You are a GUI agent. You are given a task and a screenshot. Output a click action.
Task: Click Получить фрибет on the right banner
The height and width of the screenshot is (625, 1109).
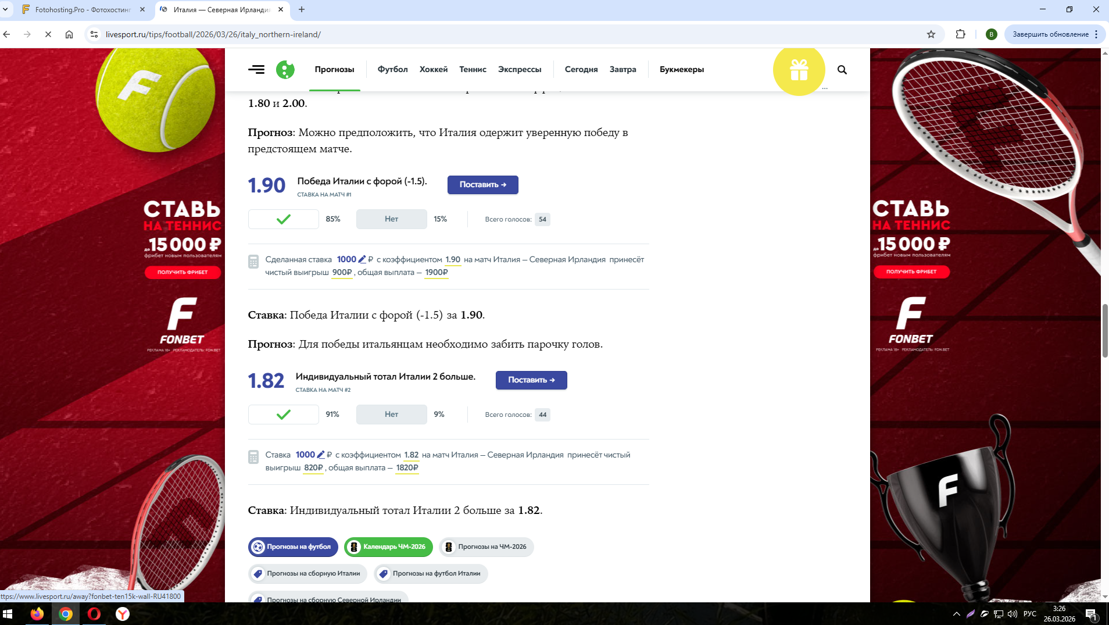point(911,272)
